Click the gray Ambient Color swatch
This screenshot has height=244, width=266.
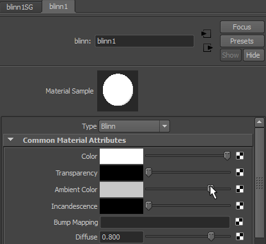tap(121, 190)
